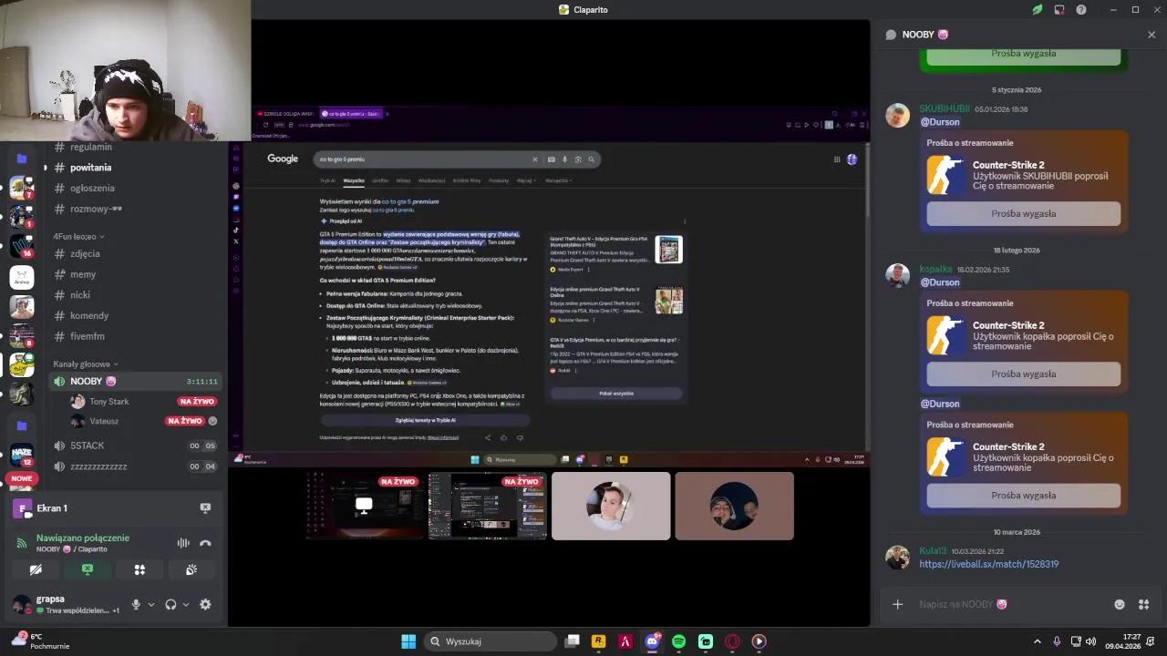Screen dimensions: 1167x656
Task: Mute the microphone
Action: tap(136, 604)
